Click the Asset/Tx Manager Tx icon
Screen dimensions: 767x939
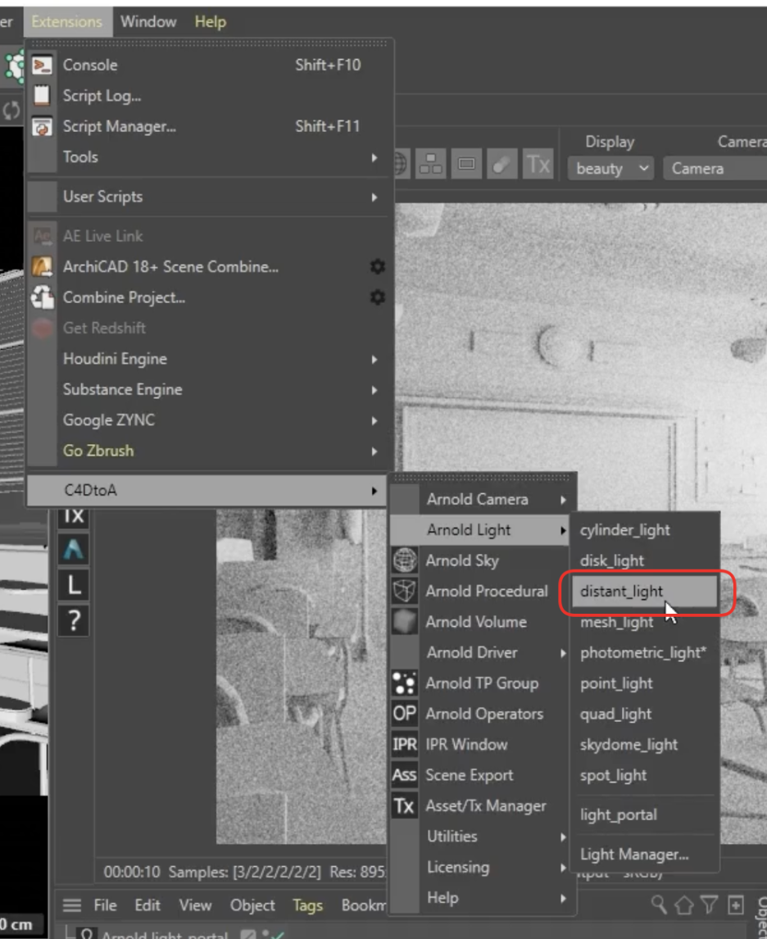(x=404, y=806)
